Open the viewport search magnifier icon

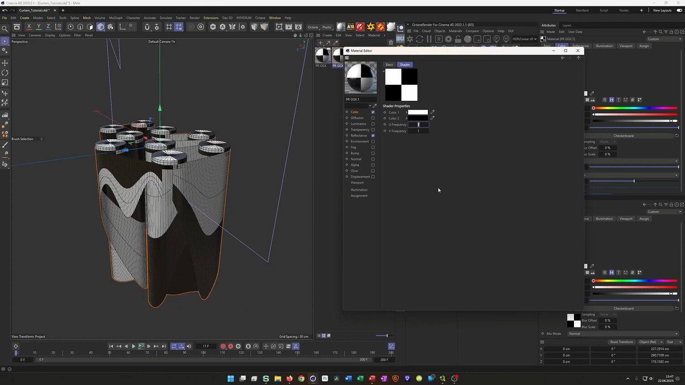click(x=5, y=29)
